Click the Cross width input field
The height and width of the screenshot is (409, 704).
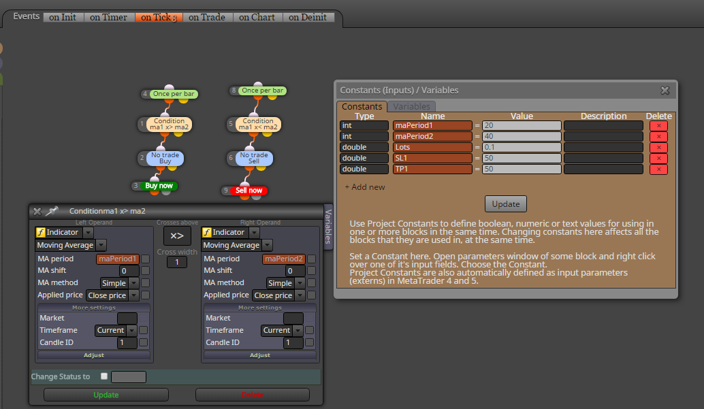(x=177, y=262)
